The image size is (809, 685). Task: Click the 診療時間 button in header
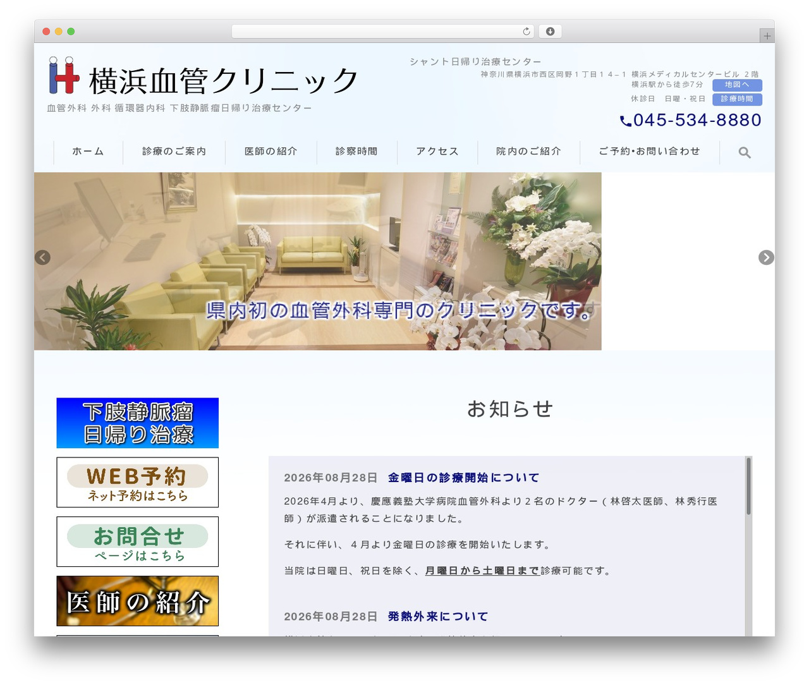click(x=737, y=99)
